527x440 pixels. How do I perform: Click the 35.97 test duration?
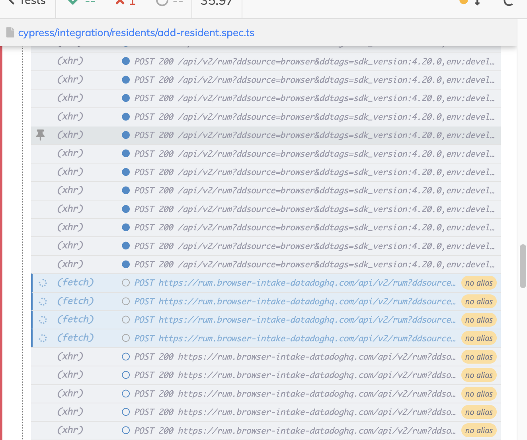217,2
